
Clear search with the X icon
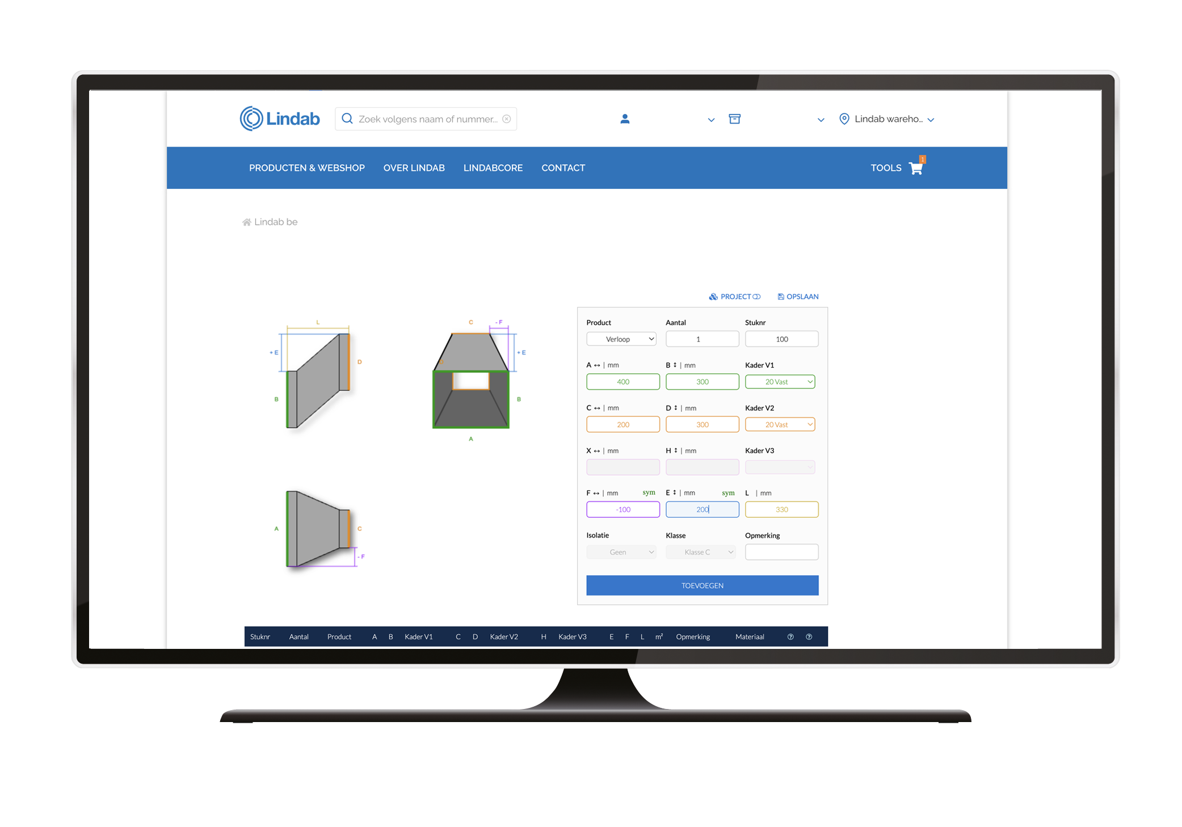[x=506, y=119]
